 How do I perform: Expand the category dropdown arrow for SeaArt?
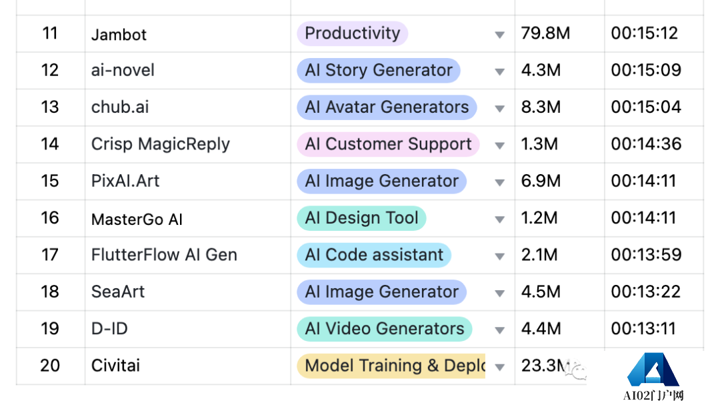coord(499,293)
